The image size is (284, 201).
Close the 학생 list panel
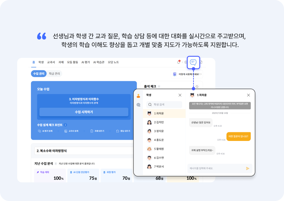click(180, 95)
